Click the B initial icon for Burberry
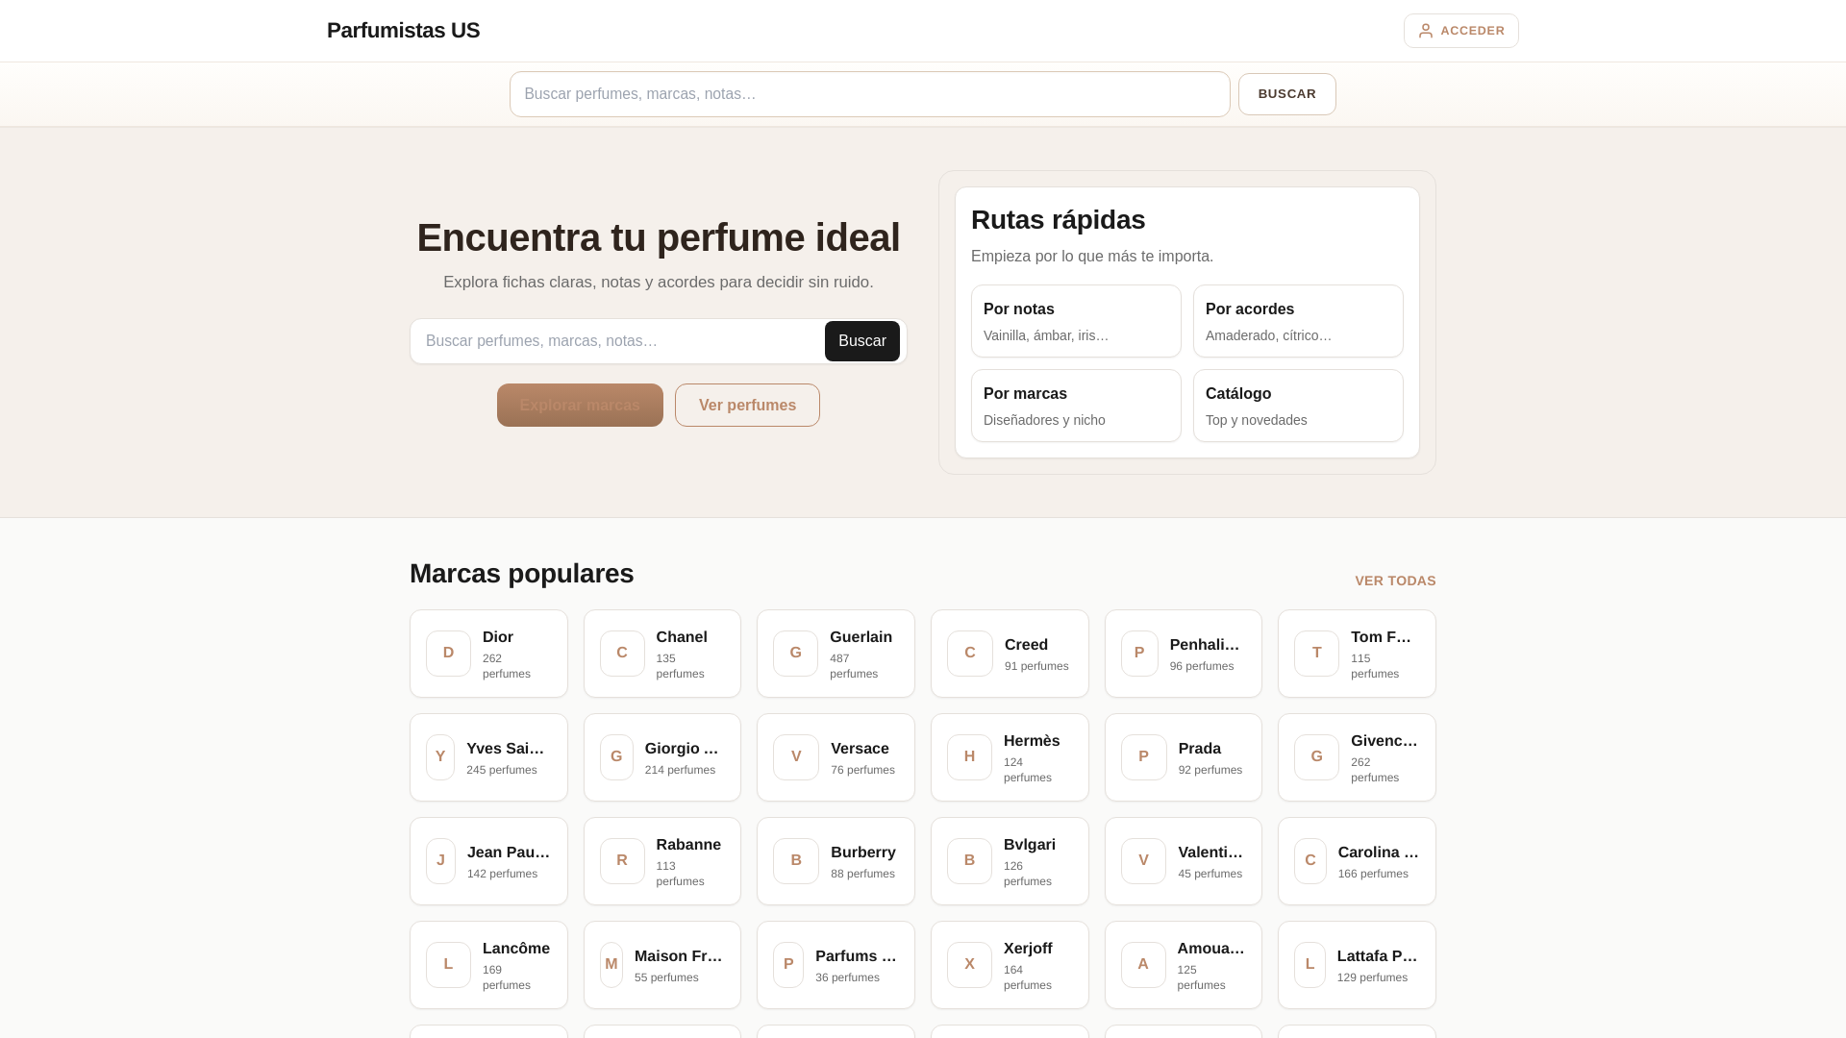 click(x=796, y=861)
